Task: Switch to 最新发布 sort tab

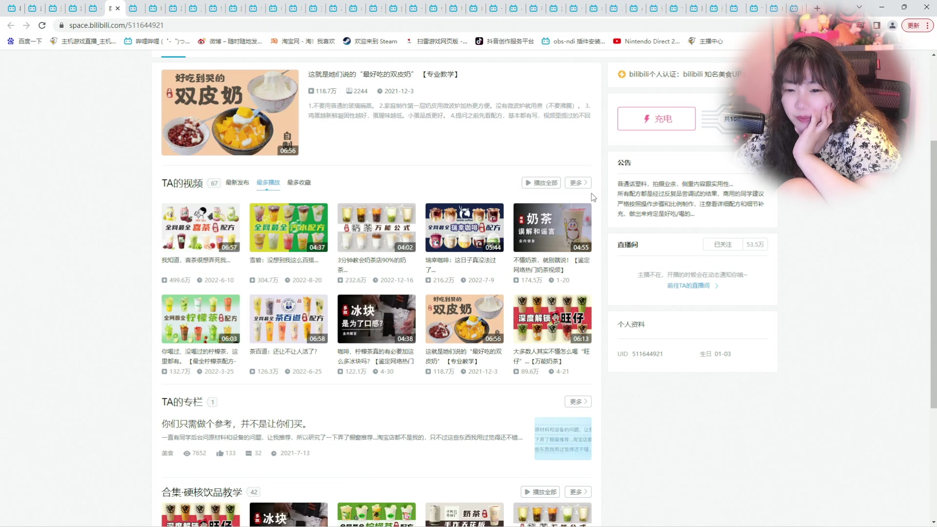Action: click(237, 182)
